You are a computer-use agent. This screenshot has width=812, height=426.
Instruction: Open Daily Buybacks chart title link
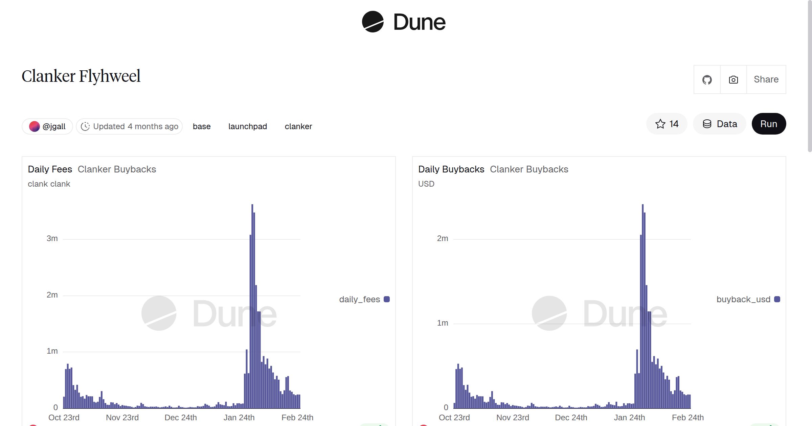click(451, 169)
